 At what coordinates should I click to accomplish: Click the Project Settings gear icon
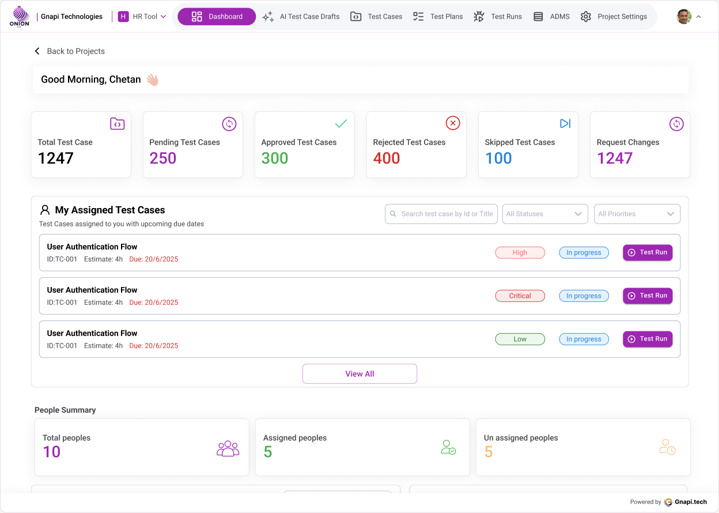[586, 17]
